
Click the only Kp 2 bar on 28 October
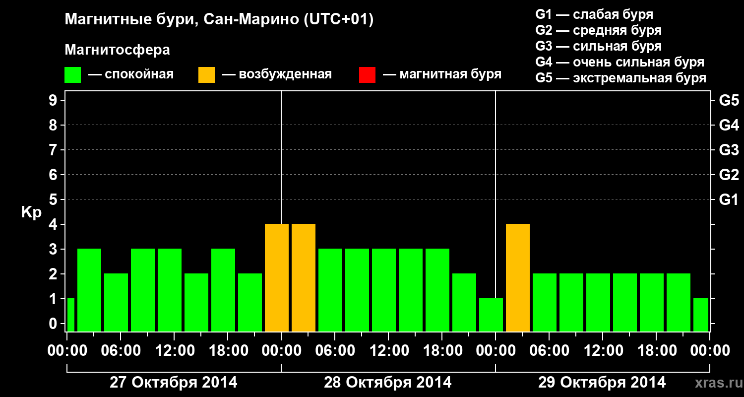464,302
